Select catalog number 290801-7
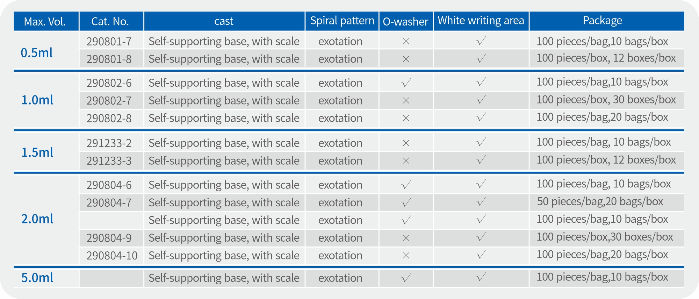 [x=109, y=42]
